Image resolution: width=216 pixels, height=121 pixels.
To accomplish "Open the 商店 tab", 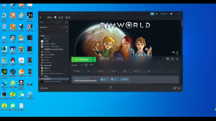I will [x=50, y=17].
